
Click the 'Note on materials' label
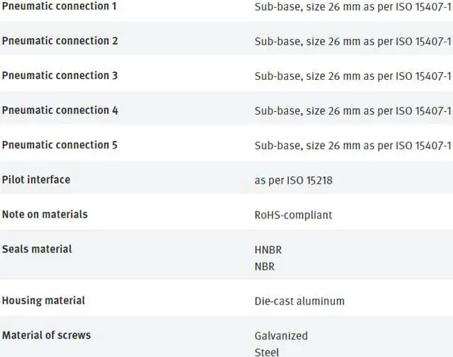pyautogui.click(x=45, y=214)
